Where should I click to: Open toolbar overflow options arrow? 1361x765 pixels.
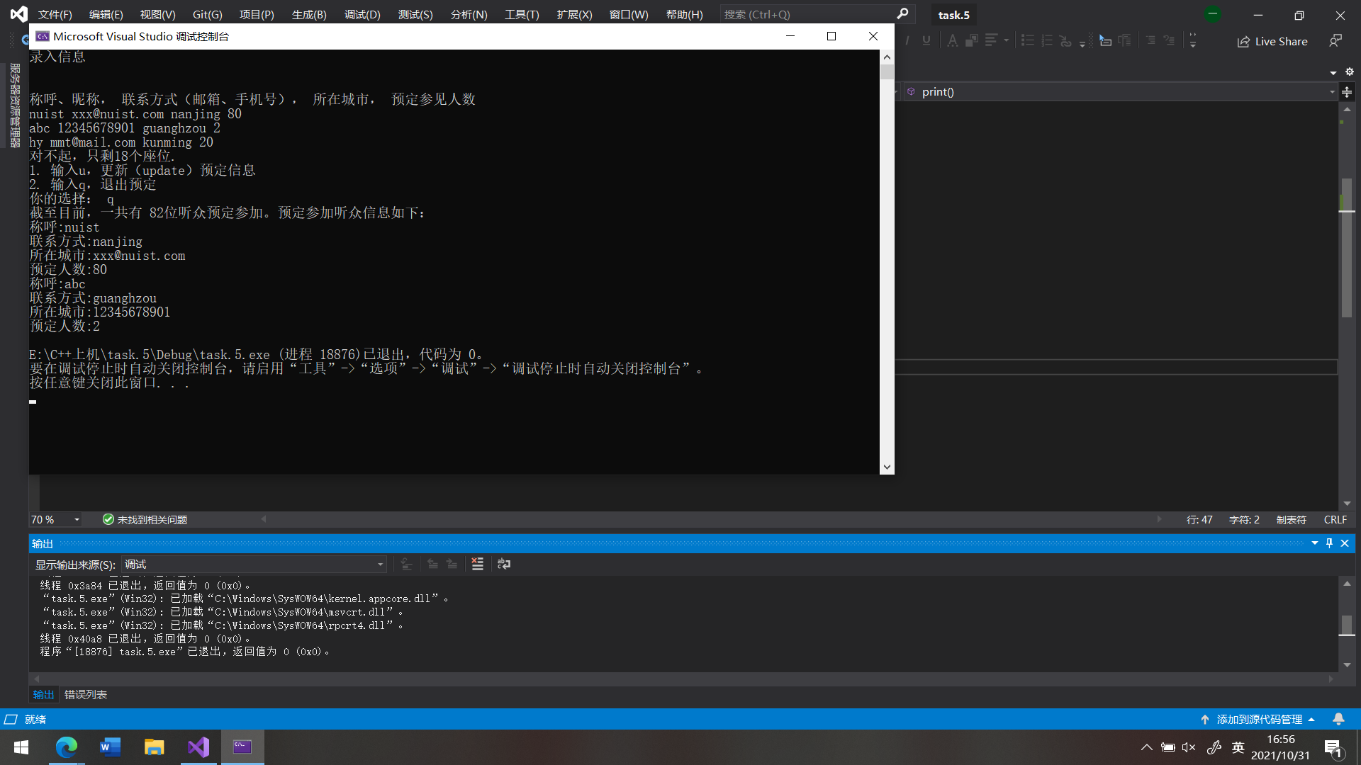1193,41
